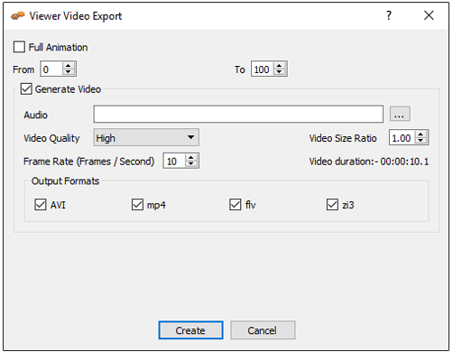This screenshot has height=352, width=453.
Task: Click the app icon in title bar
Action: 18,15
